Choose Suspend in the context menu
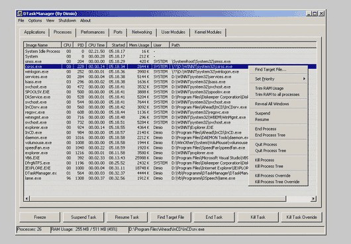Image resolution: width=351 pixels, height=244 pixels. tap(278, 113)
